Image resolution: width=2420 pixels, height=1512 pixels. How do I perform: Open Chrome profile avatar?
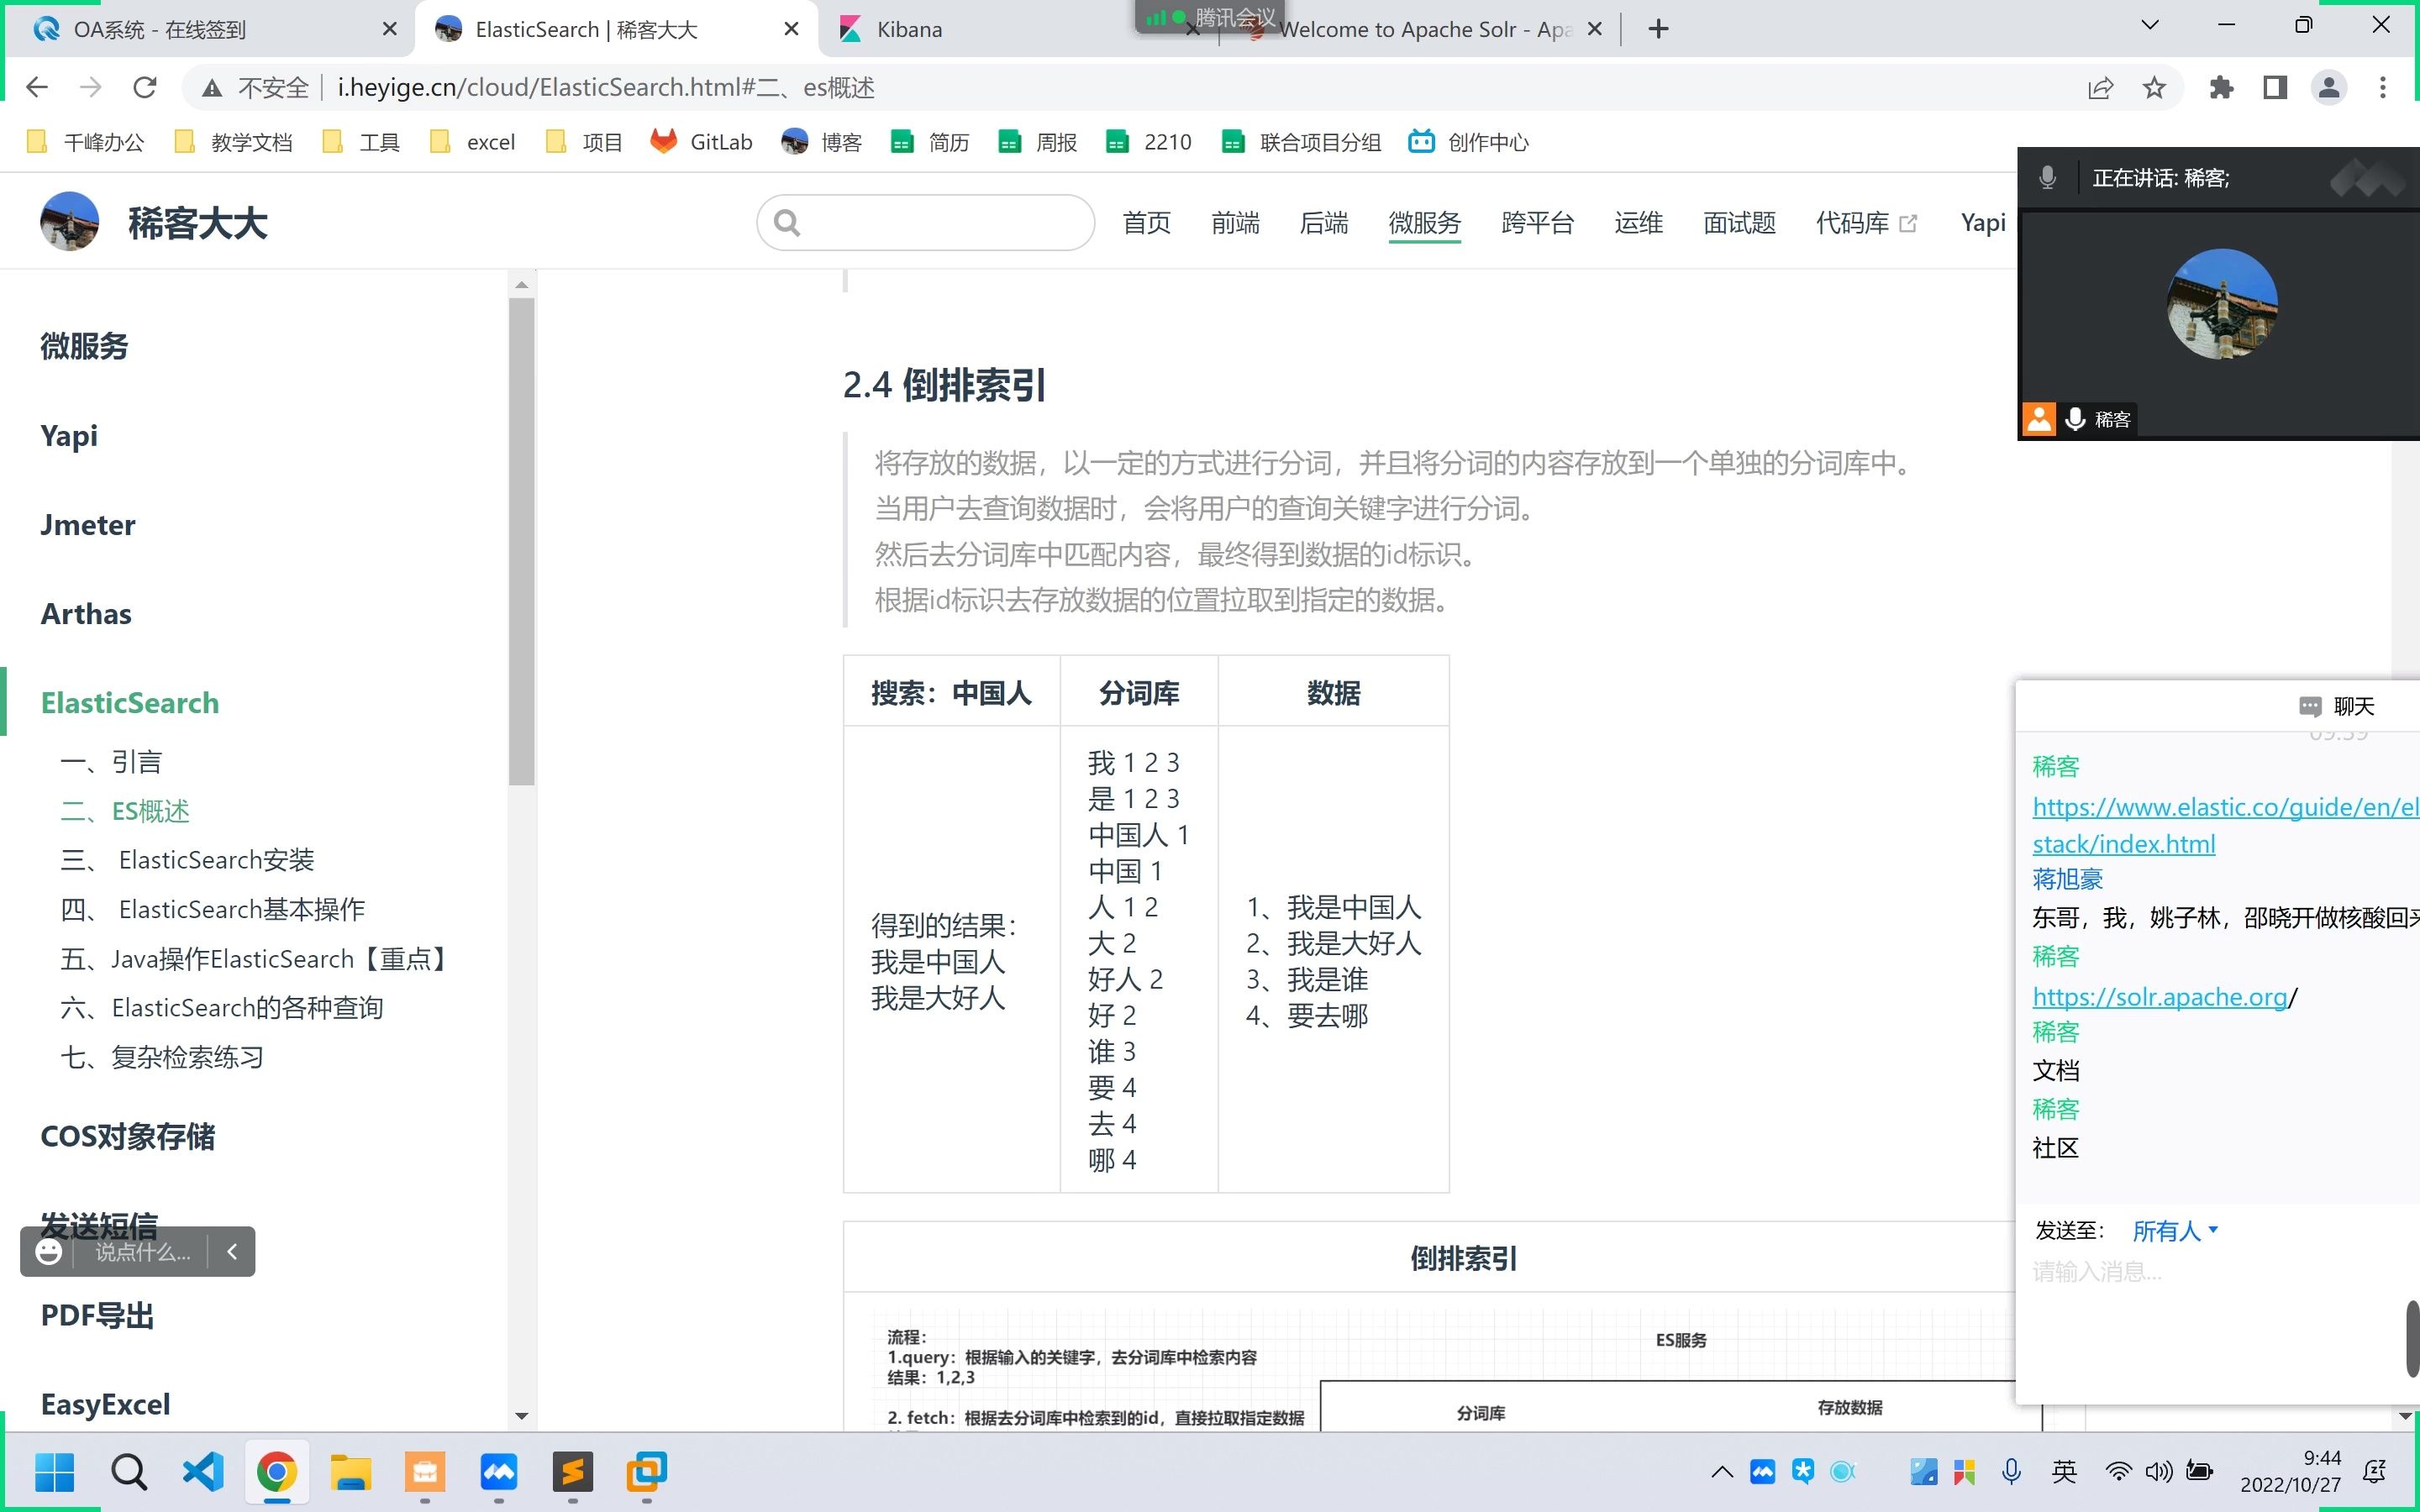[2329, 88]
